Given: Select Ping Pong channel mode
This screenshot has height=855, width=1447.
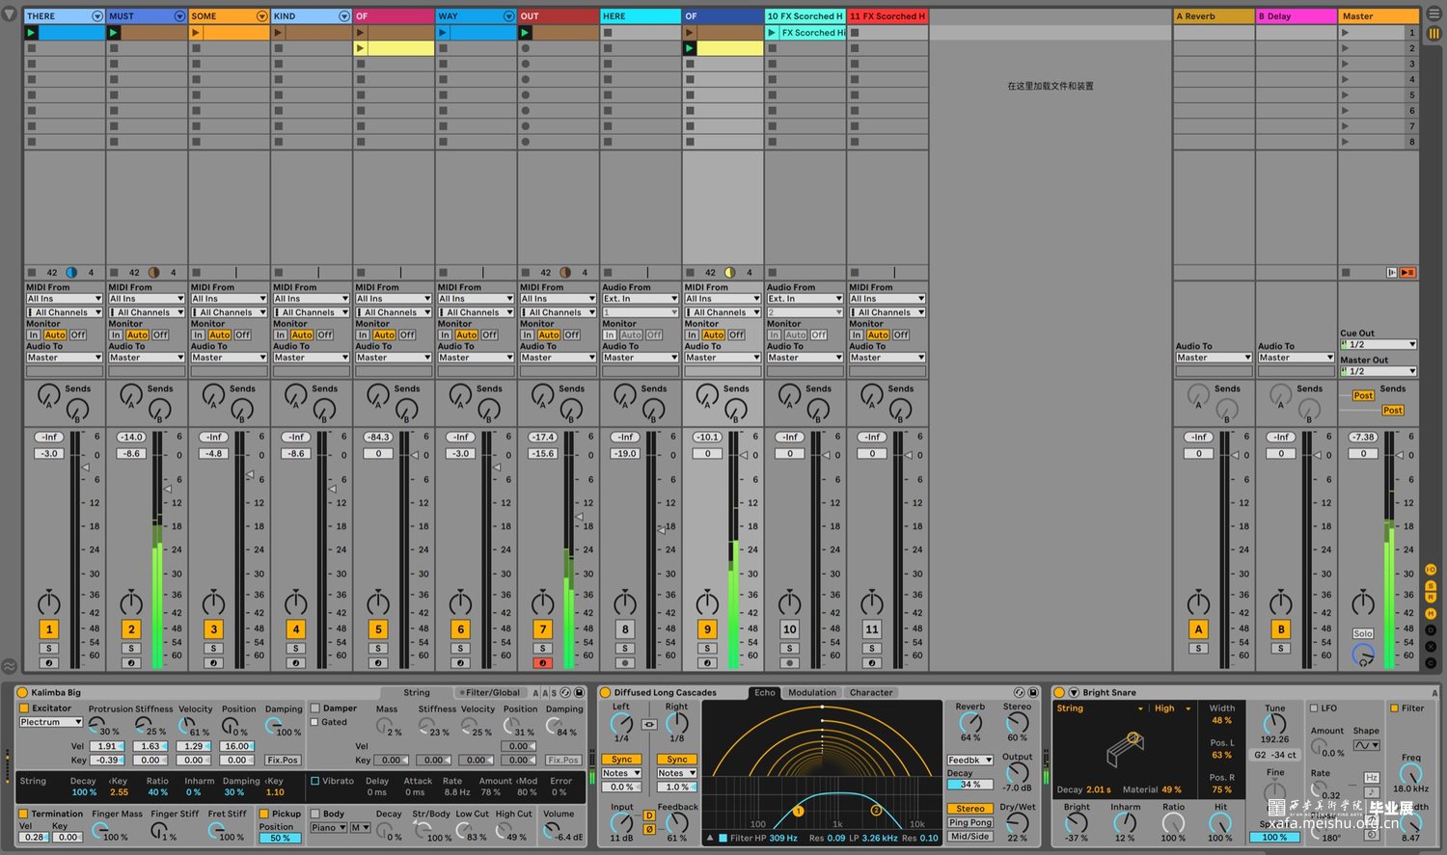Looking at the screenshot, I should (x=969, y=823).
